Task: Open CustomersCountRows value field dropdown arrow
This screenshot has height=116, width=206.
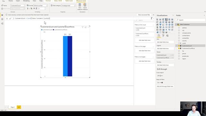Action: point(171,58)
